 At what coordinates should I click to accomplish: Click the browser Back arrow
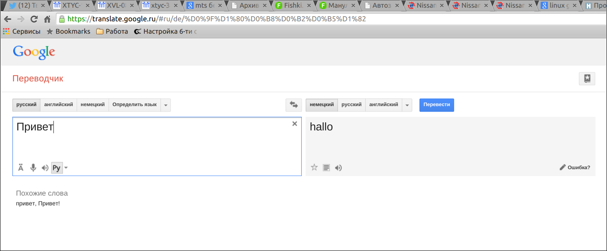(8, 19)
